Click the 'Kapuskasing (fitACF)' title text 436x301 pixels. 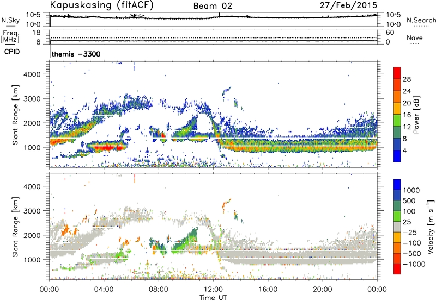click(x=102, y=5)
